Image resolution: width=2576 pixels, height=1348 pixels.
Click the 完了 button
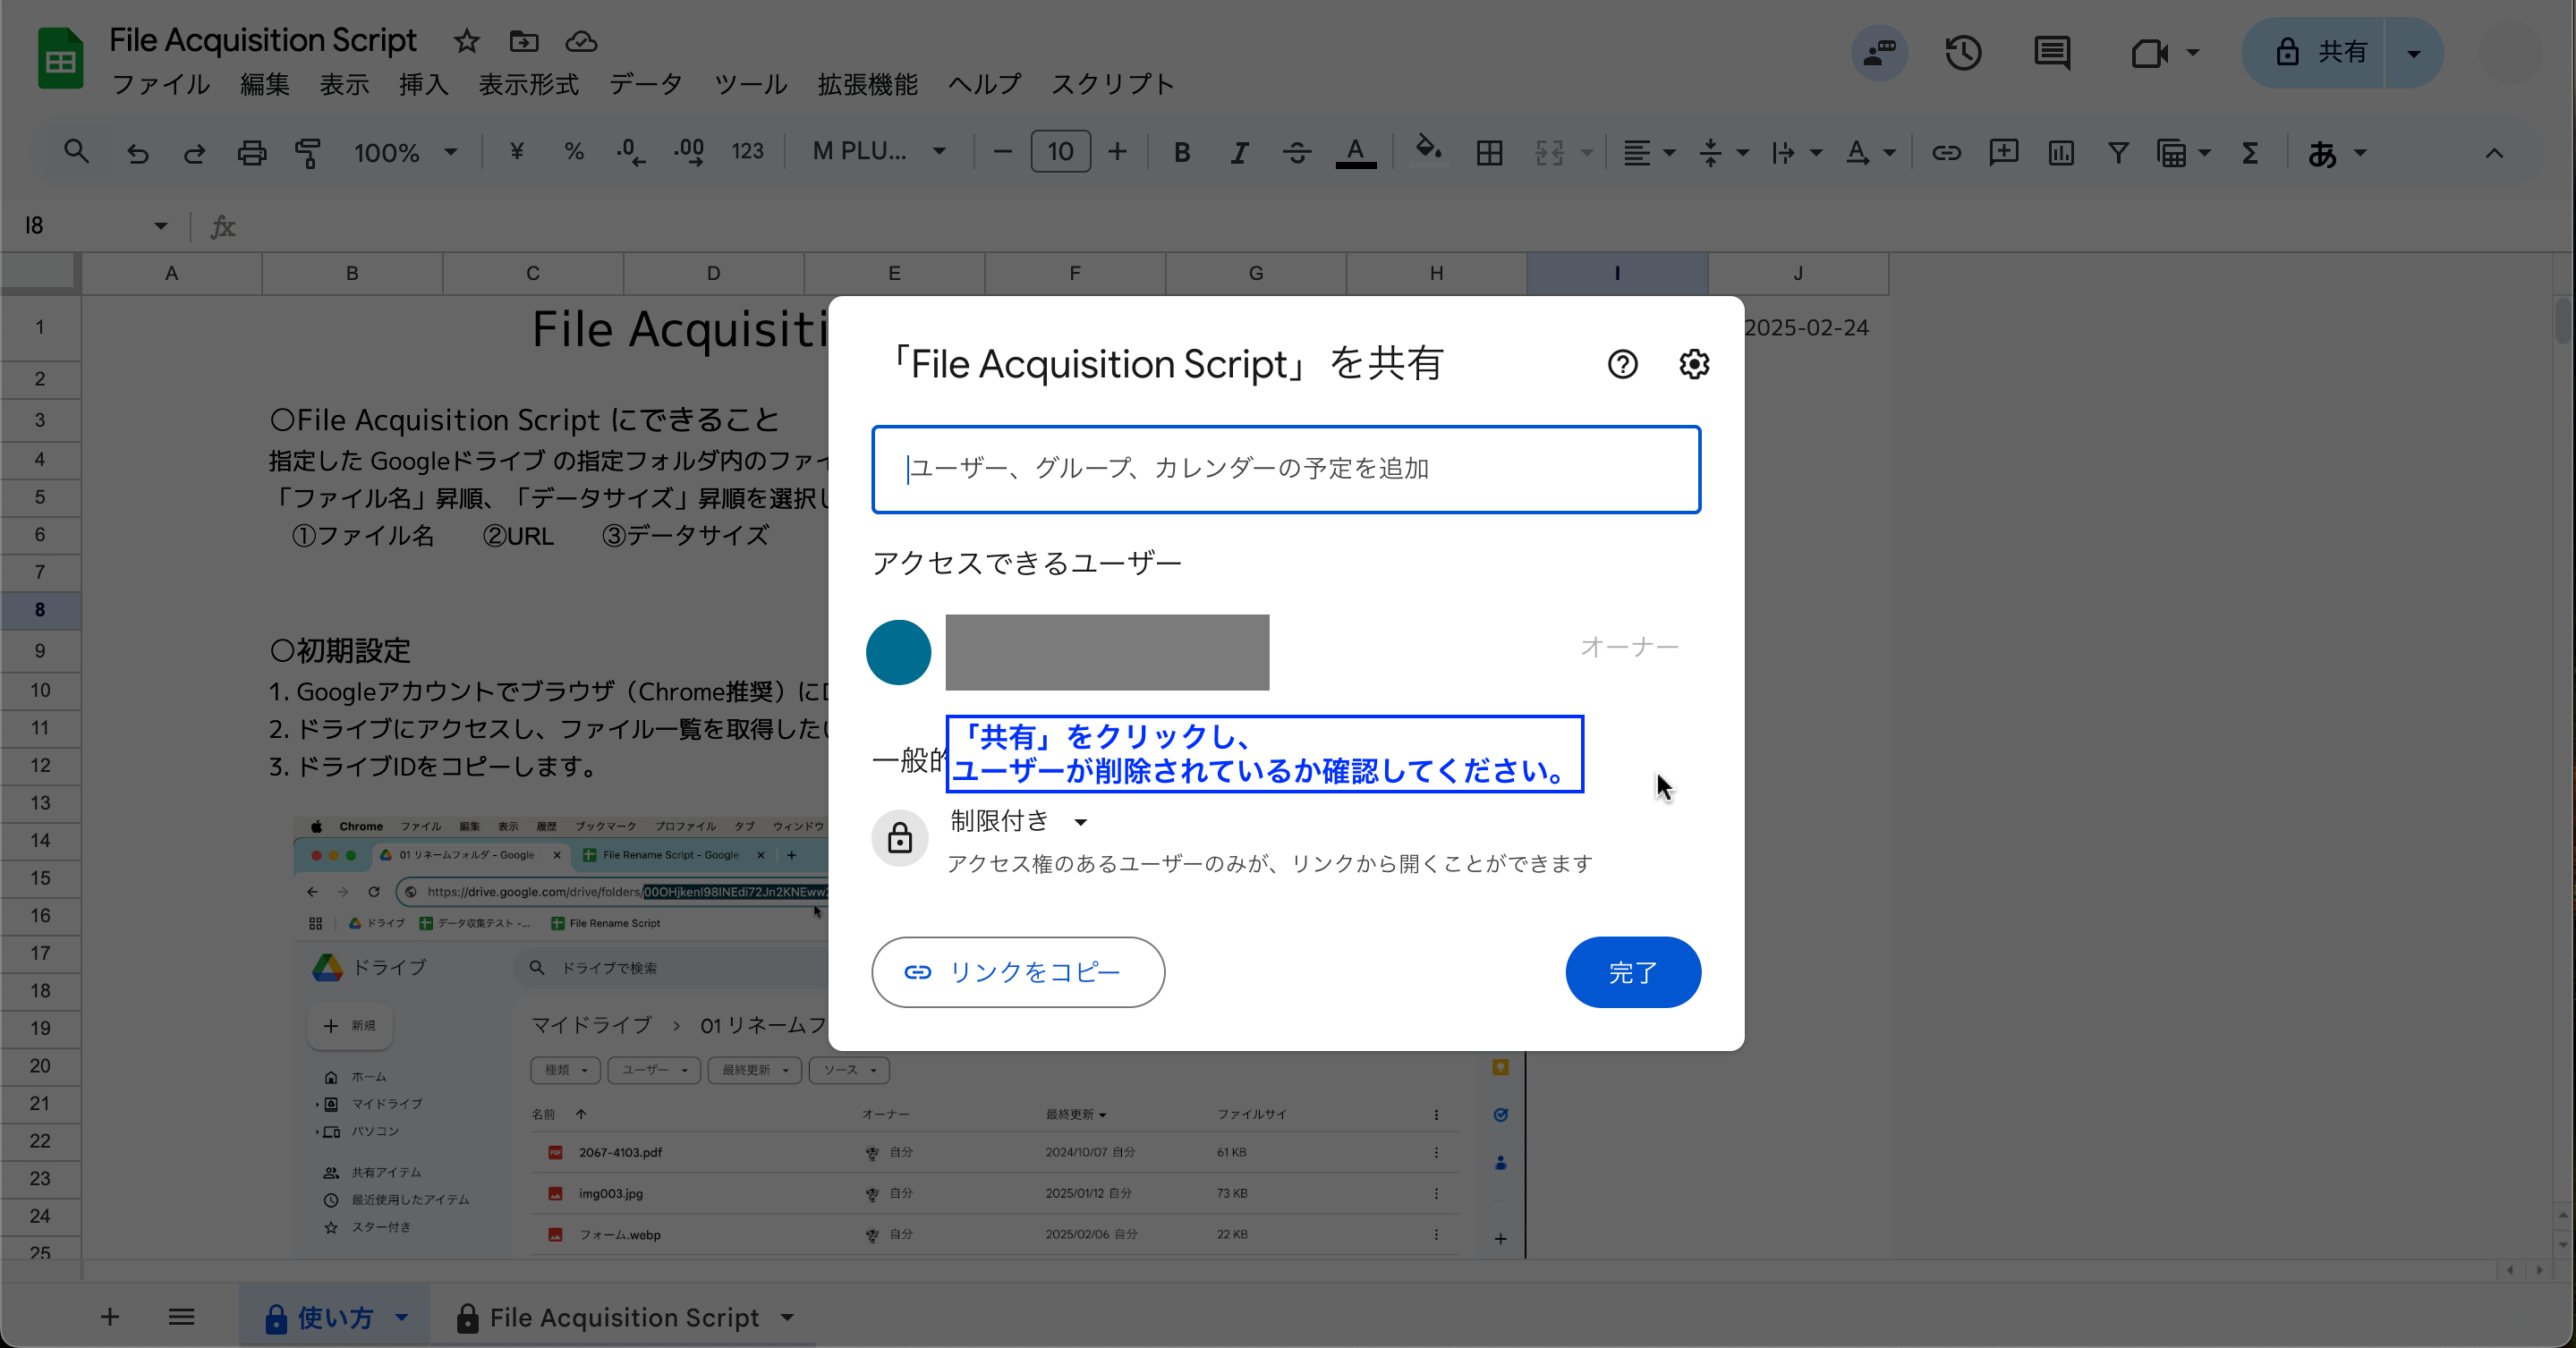(x=1632, y=971)
